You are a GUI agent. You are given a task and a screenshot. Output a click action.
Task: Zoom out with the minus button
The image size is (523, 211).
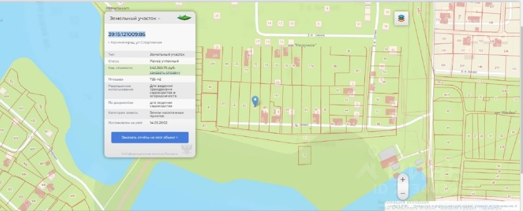tap(403, 194)
